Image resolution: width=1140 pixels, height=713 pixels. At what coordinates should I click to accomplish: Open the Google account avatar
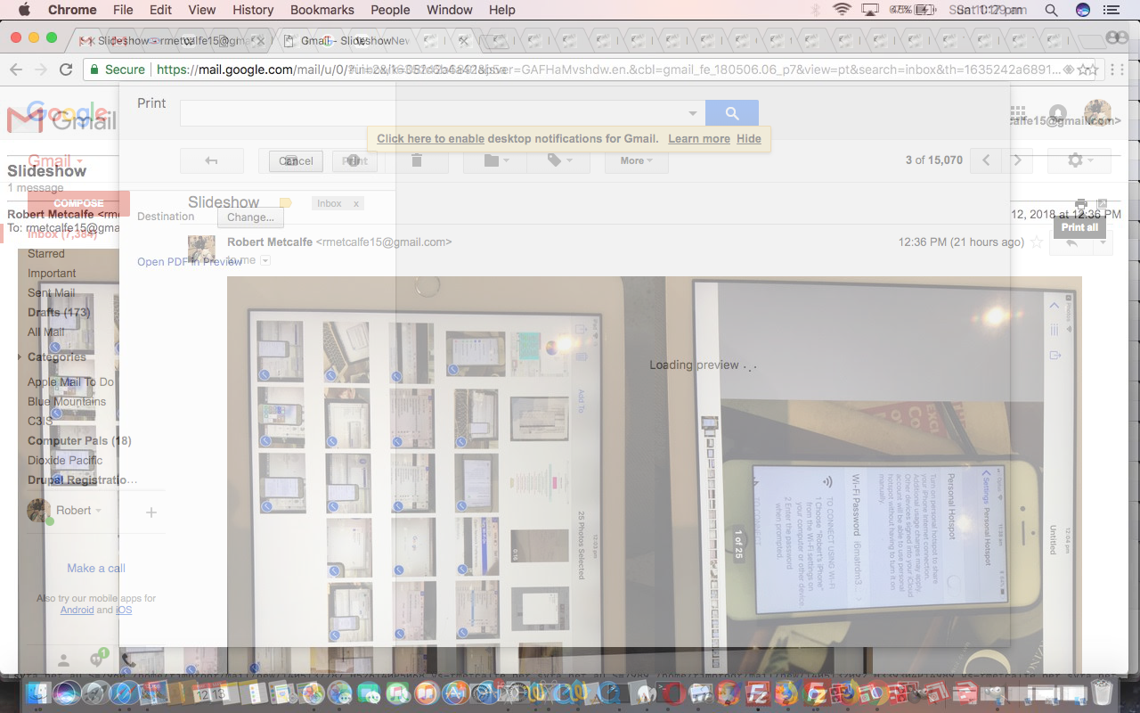tap(1097, 114)
